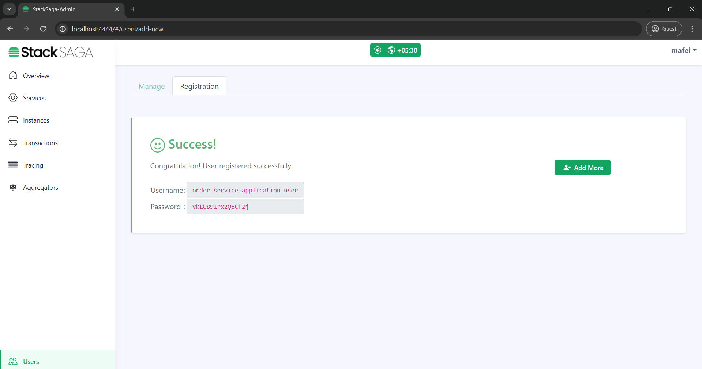This screenshot has width=702, height=369.
Task: Select the Registration tab
Action: point(199,86)
